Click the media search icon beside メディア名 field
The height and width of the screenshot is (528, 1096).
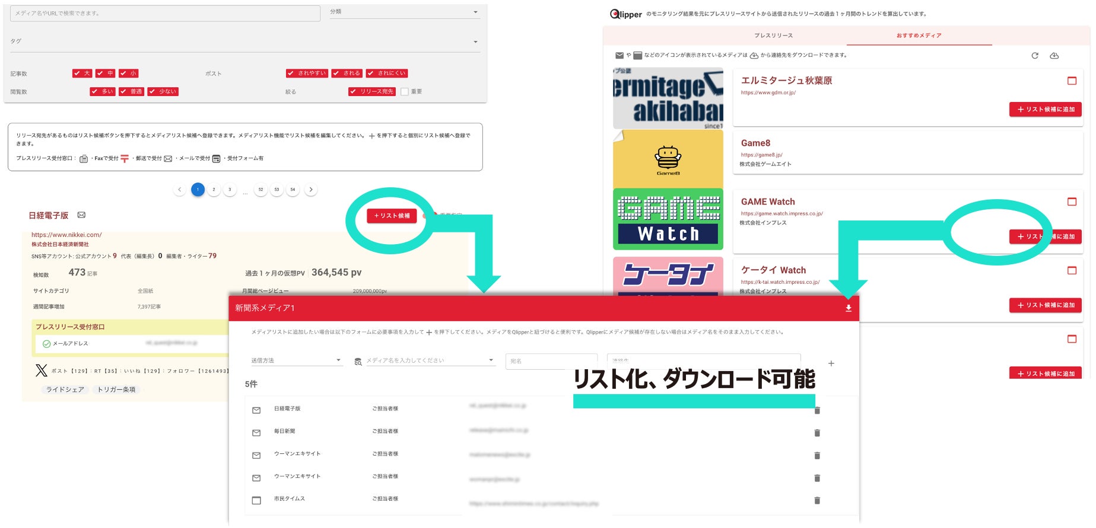tap(358, 361)
